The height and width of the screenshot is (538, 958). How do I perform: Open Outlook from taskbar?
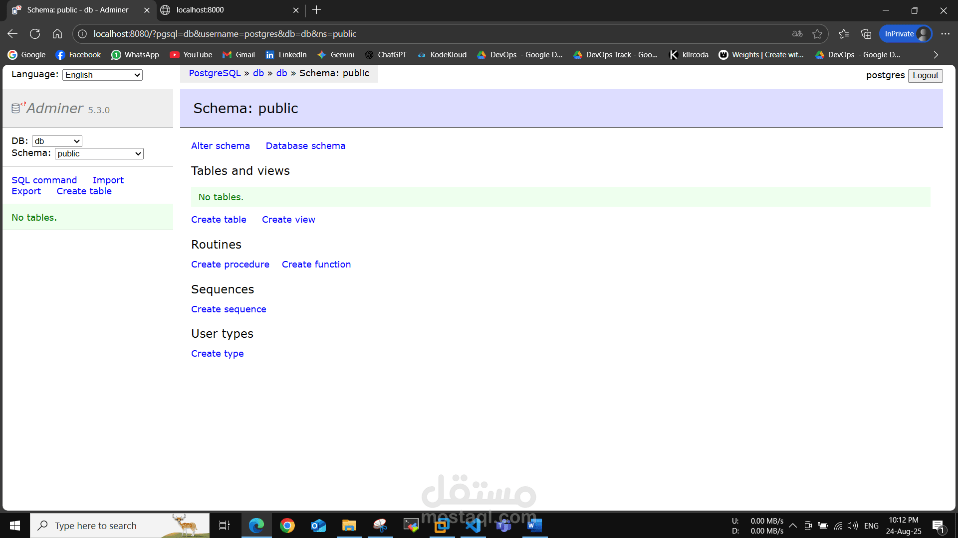pos(318,526)
